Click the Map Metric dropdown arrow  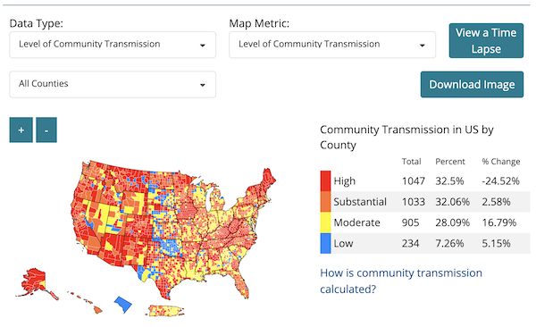(423, 46)
